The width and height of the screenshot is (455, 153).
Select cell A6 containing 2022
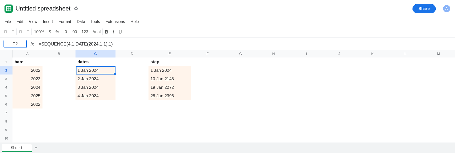27,104
